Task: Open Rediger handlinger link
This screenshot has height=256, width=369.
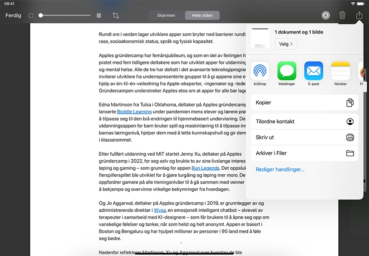Action: tap(280, 169)
